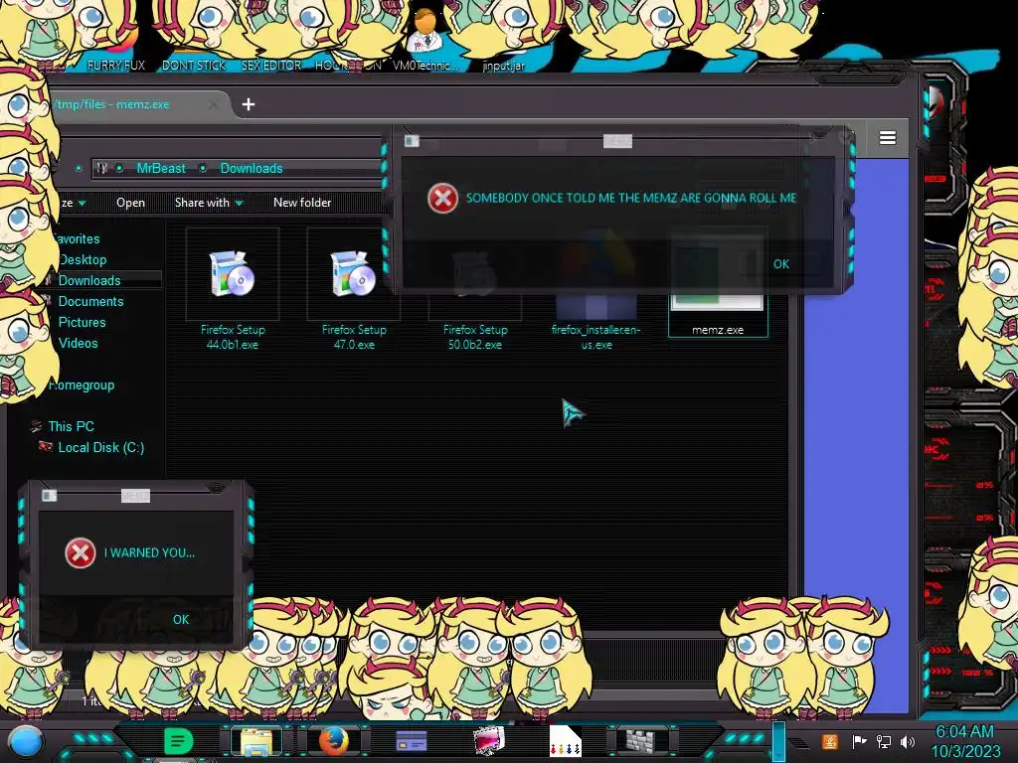Open Local Disk (C:) in the tree

click(101, 447)
